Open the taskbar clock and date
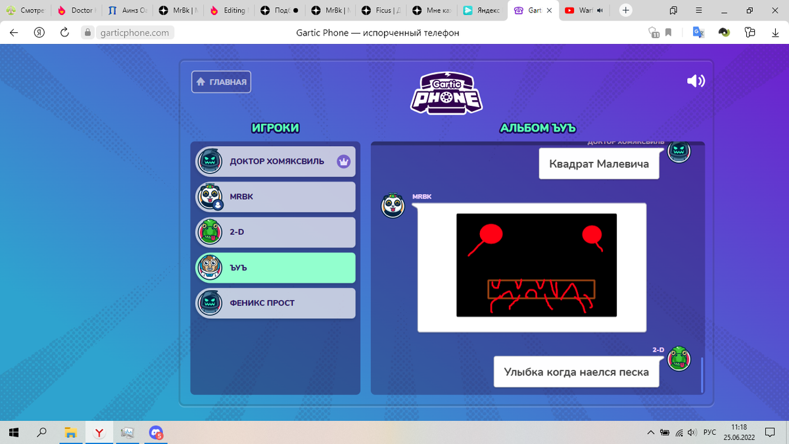Image resolution: width=789 pixels, height=444 pixels. (739, 432)
